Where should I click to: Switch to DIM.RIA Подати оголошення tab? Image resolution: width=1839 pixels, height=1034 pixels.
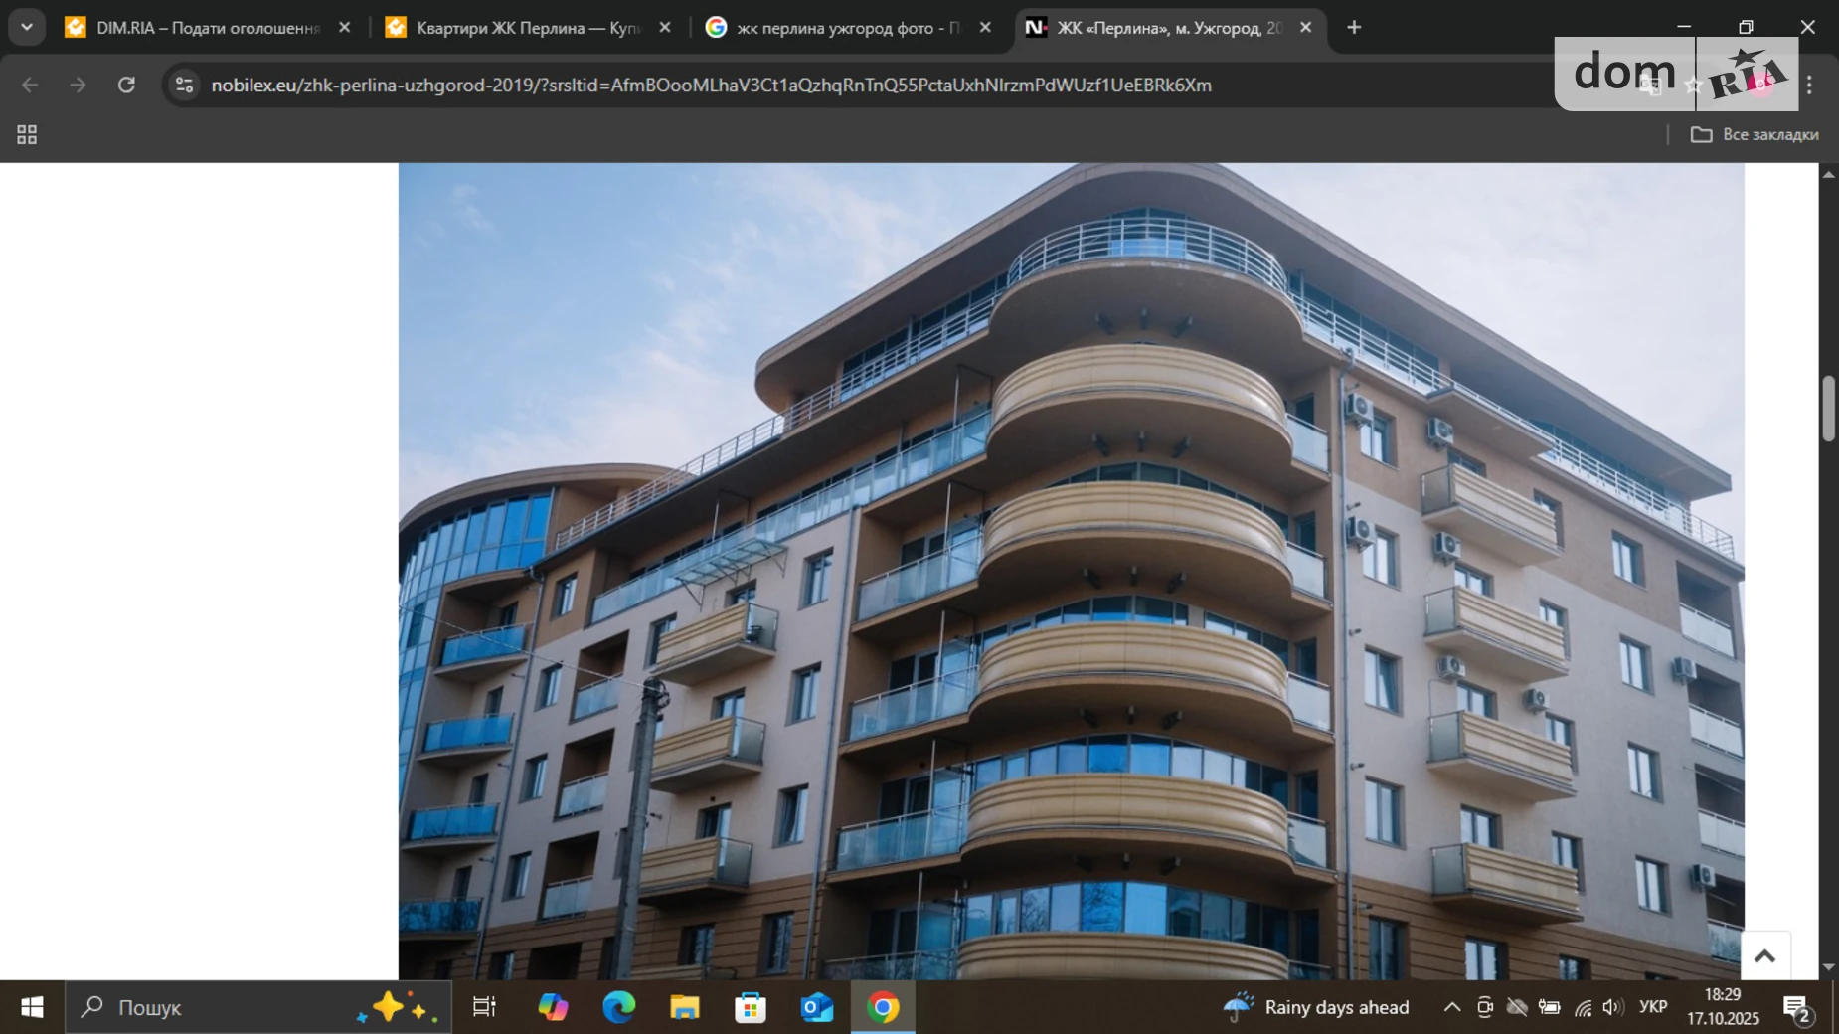click(207, 28)
